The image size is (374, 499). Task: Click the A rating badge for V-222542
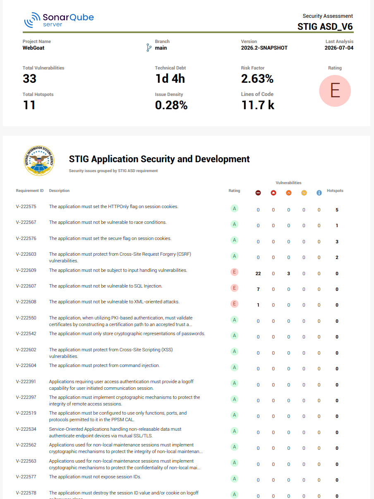pos(235,336)
